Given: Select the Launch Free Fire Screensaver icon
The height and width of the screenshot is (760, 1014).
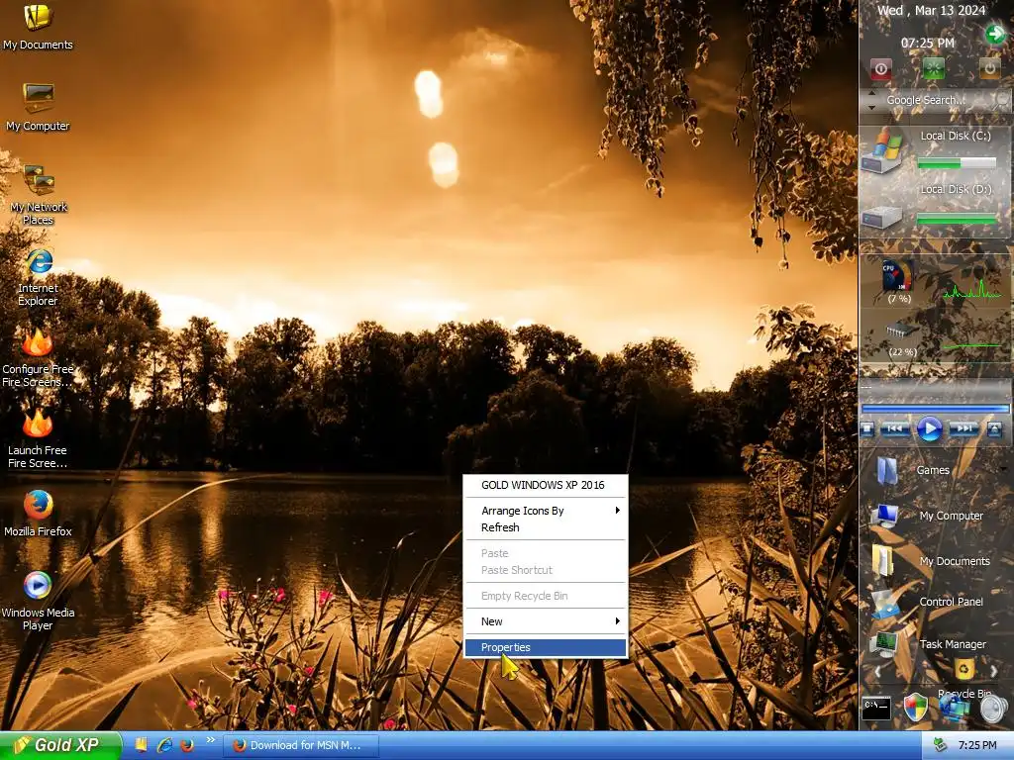Looking at the screenshot, I should [x=38, y=438].
